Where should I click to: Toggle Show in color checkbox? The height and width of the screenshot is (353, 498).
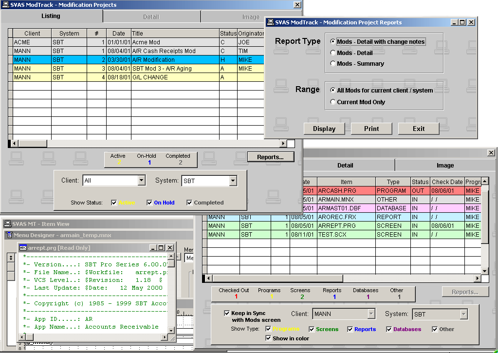pos(268,338)
